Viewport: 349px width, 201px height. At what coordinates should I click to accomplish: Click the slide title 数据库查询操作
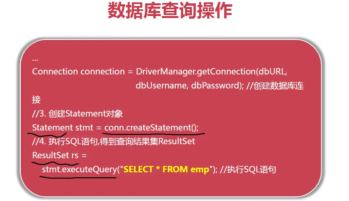[x=170, y=10]
